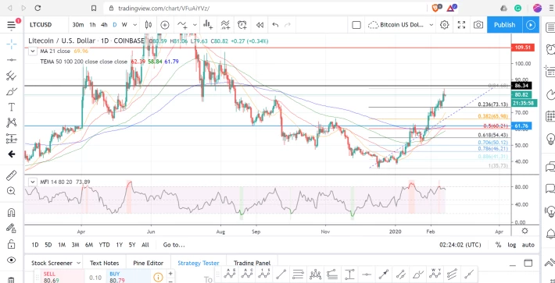Undo the last chart action
Viewport: 555px width, 283px height.
[275, 25]
